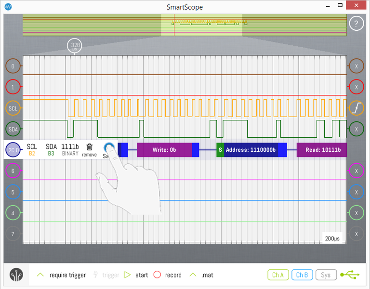This screenshot has width=370, height=289.
Task: Choose the SDA B3 input option
Action: click(x=51, y=150)
